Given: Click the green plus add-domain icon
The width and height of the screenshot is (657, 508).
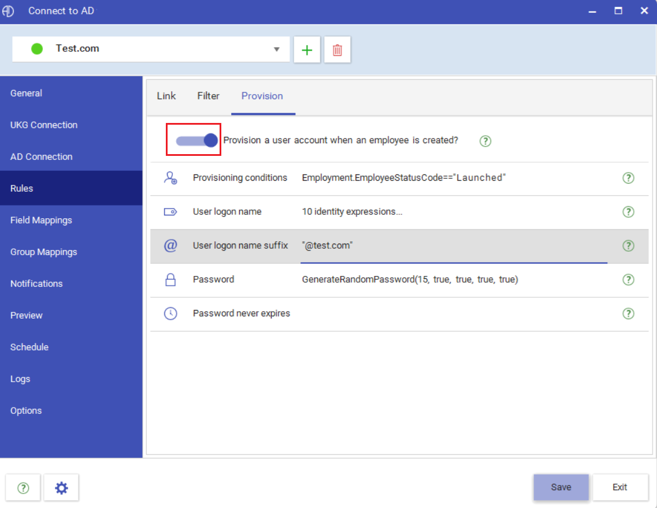Looking at the screenshot, I should [x=307, y=50].
